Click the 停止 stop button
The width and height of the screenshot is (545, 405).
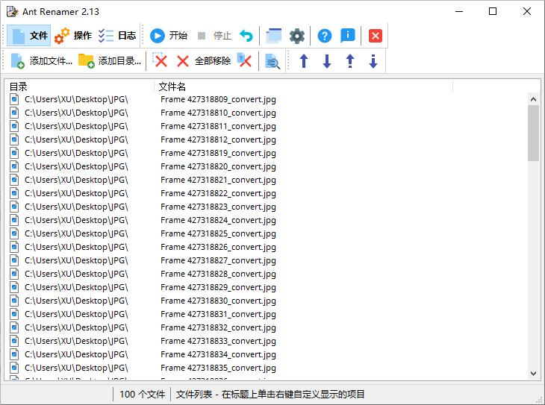point(214,36)
